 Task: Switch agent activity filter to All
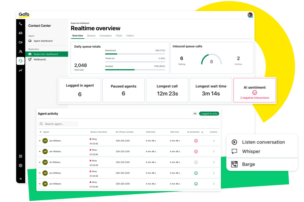(x=195, y=114)
